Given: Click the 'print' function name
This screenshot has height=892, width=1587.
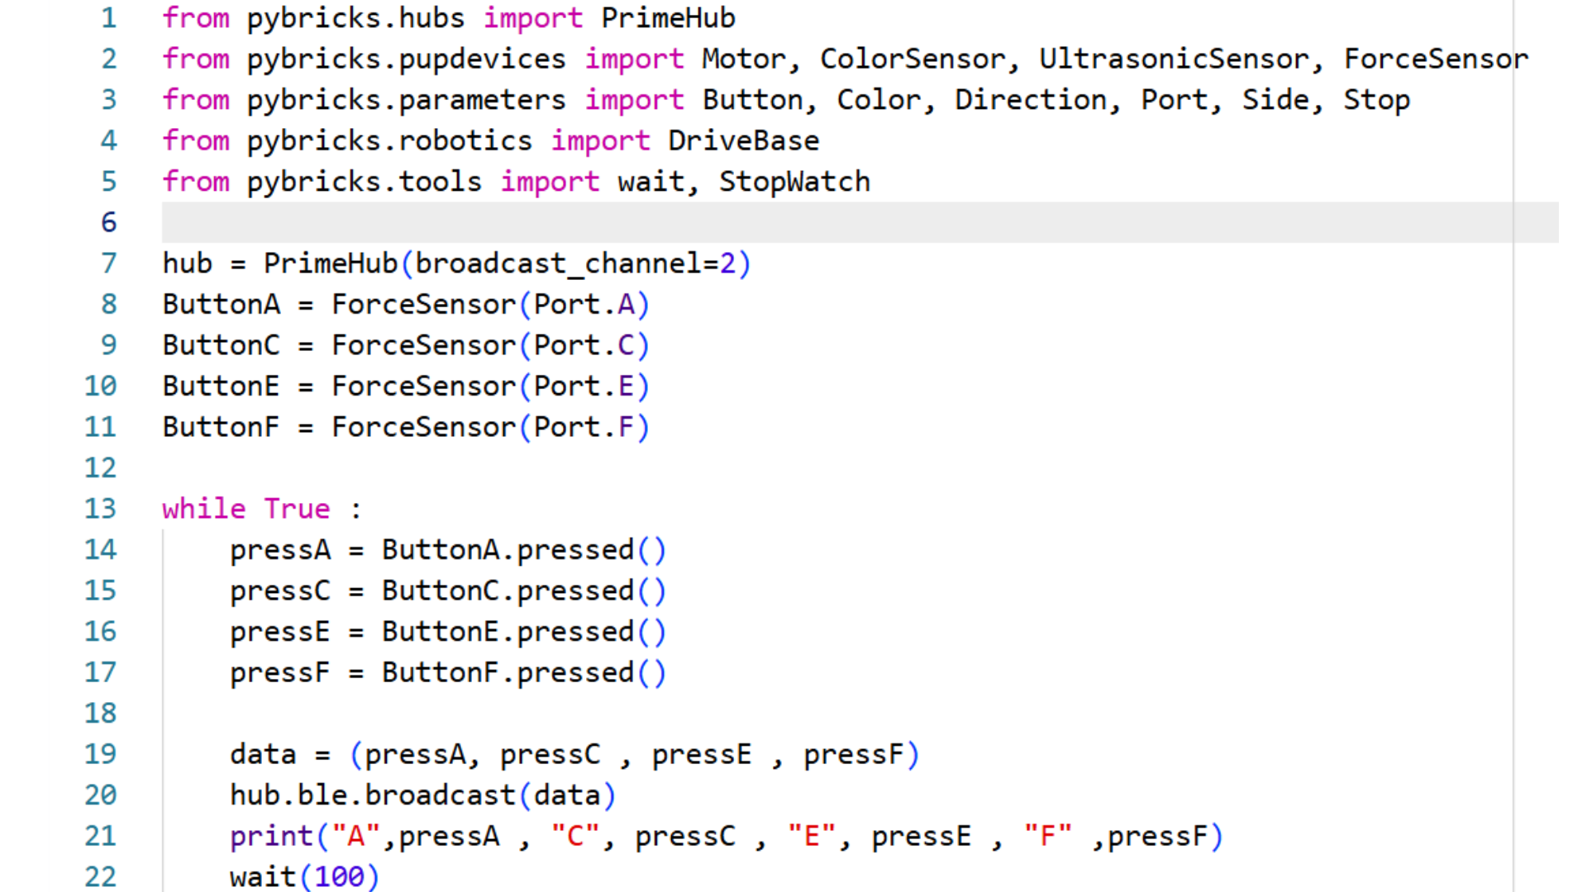Looking at the screenshot, I should [272, 836].
